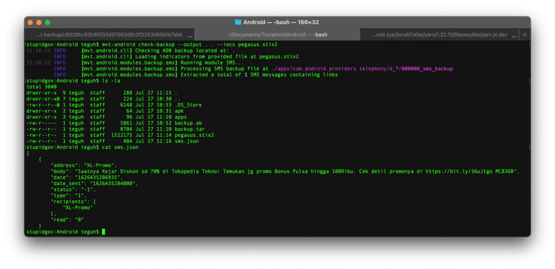The image size is (555, 269).
Task: Click the red close window button
Action: (30, 22)
